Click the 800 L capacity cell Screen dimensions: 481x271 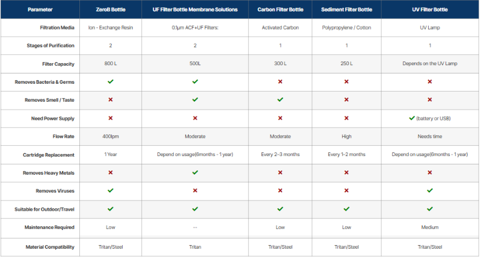click(x=111, y=64)
